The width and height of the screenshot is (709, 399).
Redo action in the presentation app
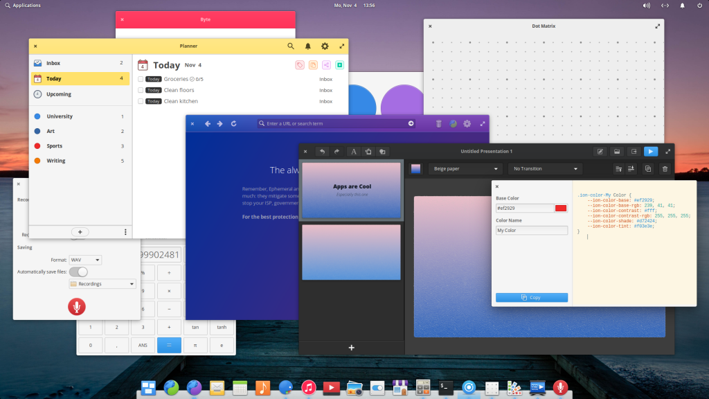[x=336, y=152]
